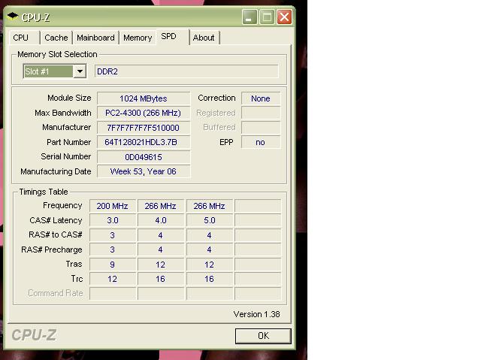Viewport: 481px width, 360px height.
Task: Click the OK button
Action: click(263, 336)
